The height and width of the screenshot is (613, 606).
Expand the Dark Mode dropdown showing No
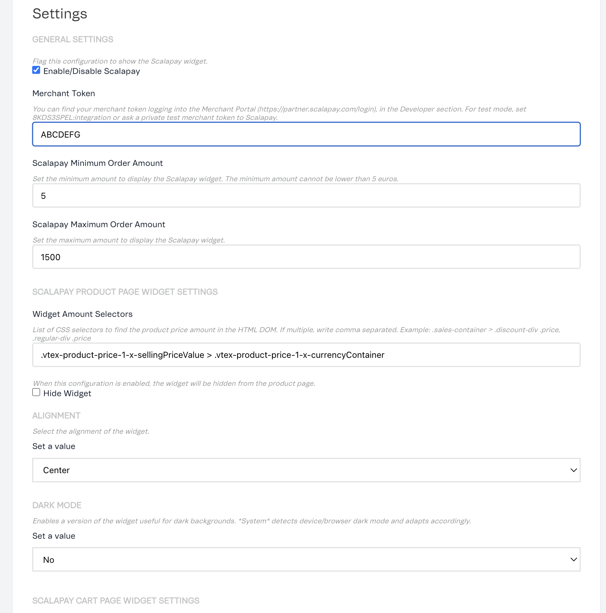[306, 560]
